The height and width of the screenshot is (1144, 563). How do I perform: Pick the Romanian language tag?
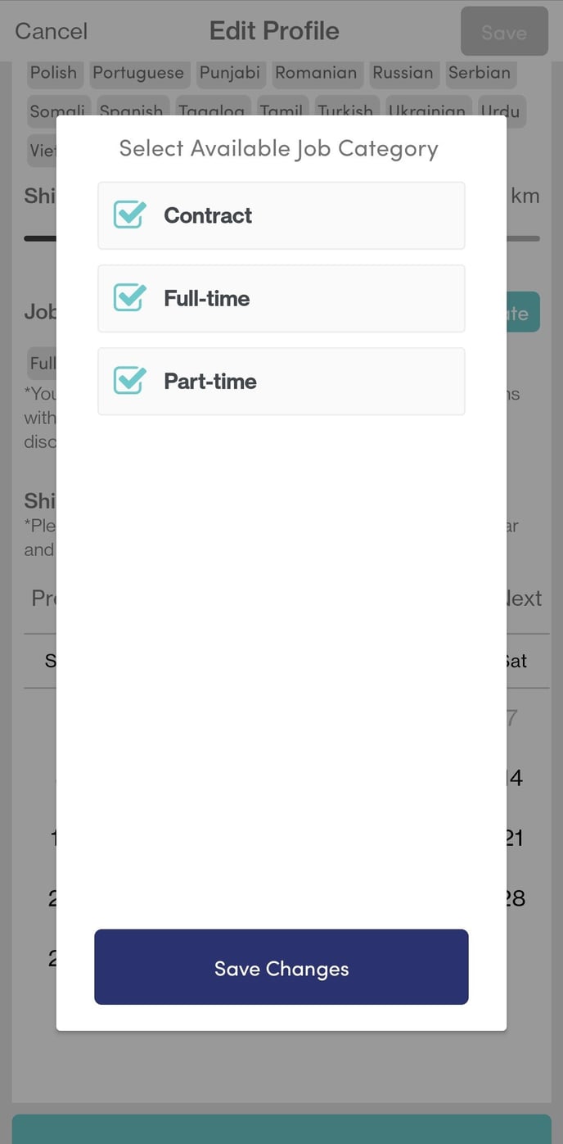316,72
